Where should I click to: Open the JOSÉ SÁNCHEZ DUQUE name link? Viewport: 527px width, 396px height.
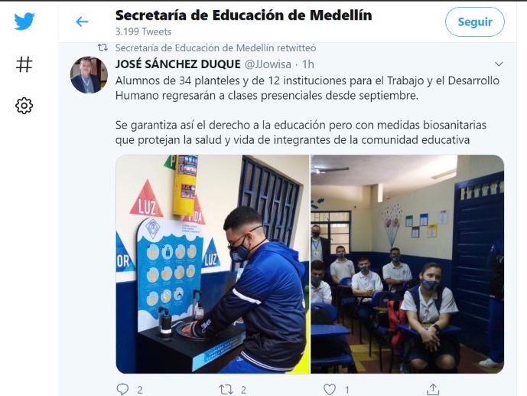point(177,64)
